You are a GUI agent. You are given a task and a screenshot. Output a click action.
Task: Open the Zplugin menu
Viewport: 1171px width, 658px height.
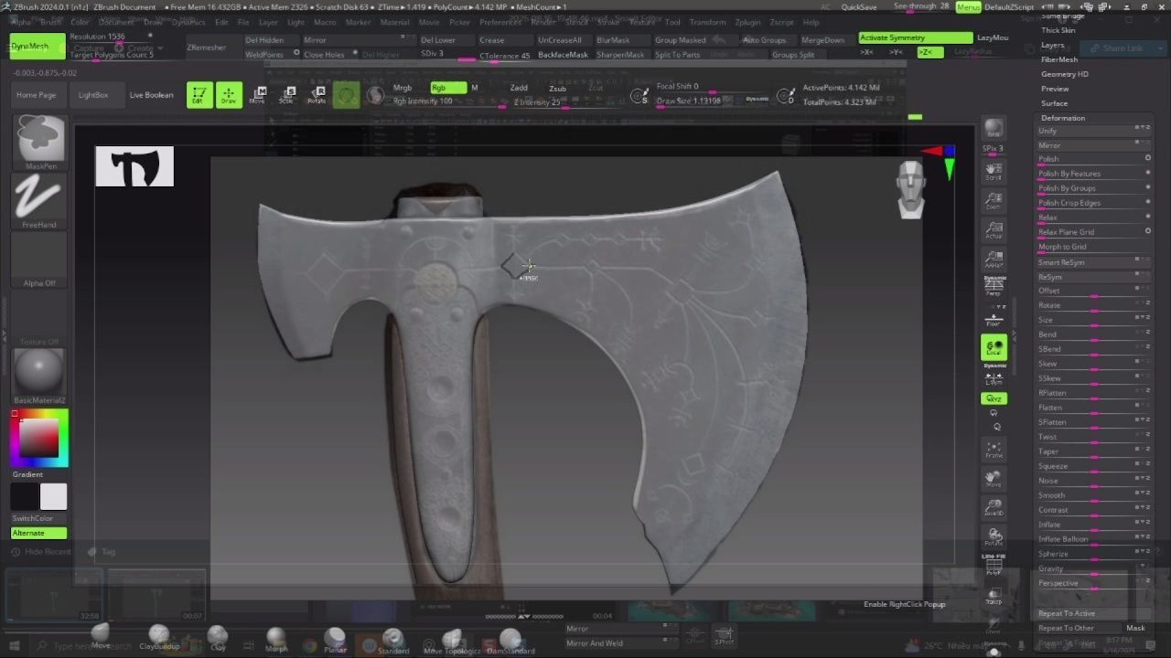(747, 22)
